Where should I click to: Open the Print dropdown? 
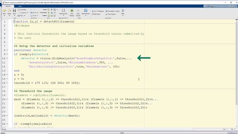(x=25, y=16)
